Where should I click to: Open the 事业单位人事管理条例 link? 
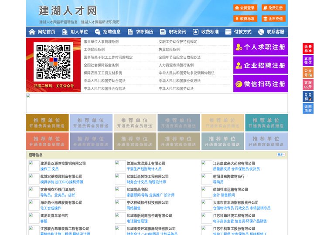tap(101, 42)
